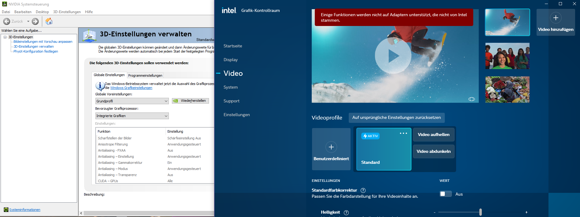
Task: Open Globale Voreinstellungen dropdown Grundprofil
Action: 132,101
